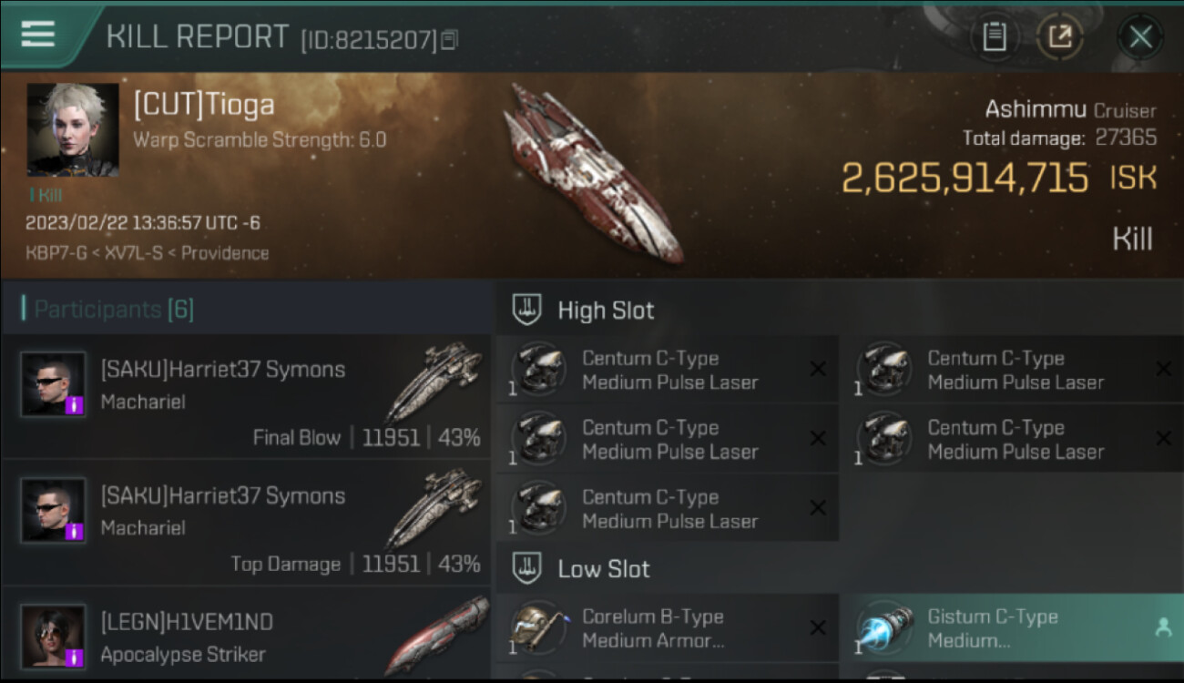Screen dimensions: 1184x683
Task: Copy the kill report ID
Action: [450, 40]
